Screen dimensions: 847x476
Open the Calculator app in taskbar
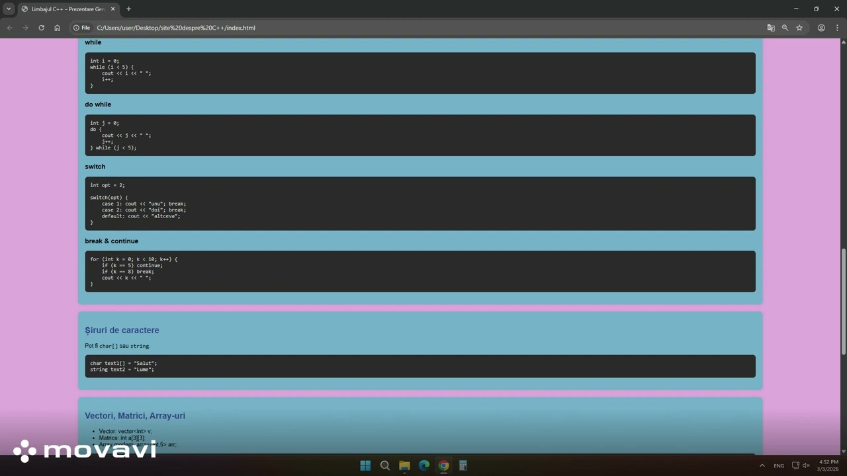coord(463,465)
